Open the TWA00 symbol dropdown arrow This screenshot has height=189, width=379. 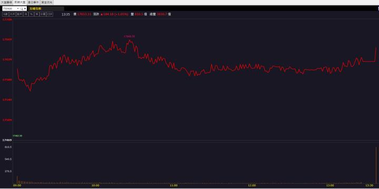click(x=18, y=8)
